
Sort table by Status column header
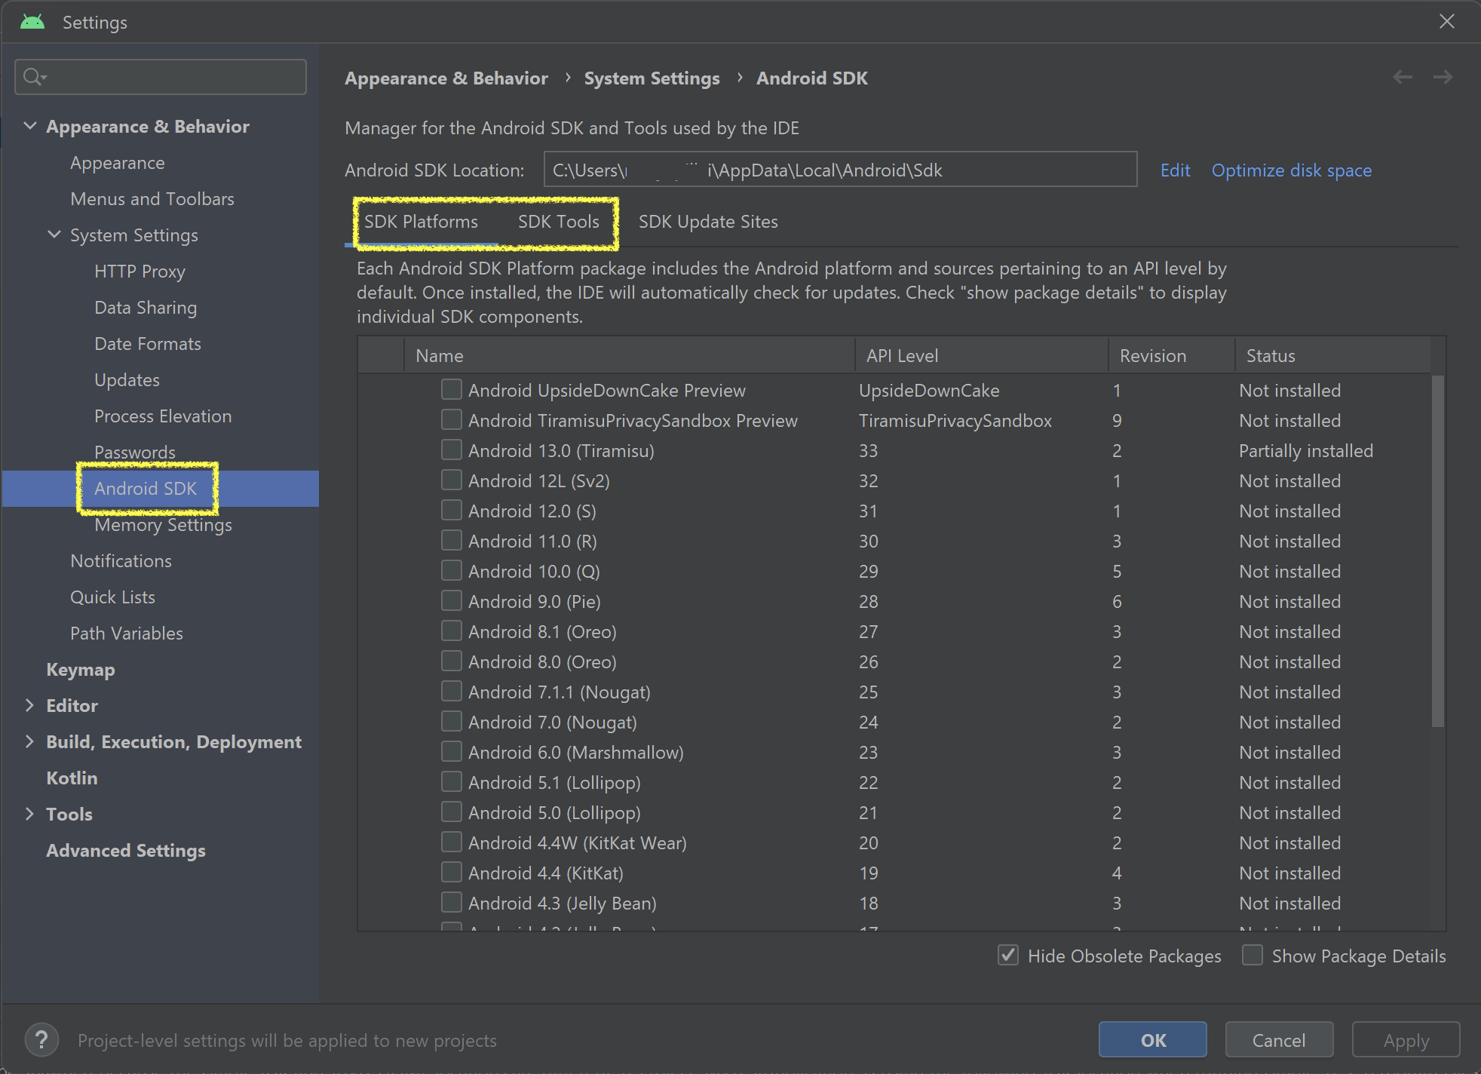pos(1332,355)
